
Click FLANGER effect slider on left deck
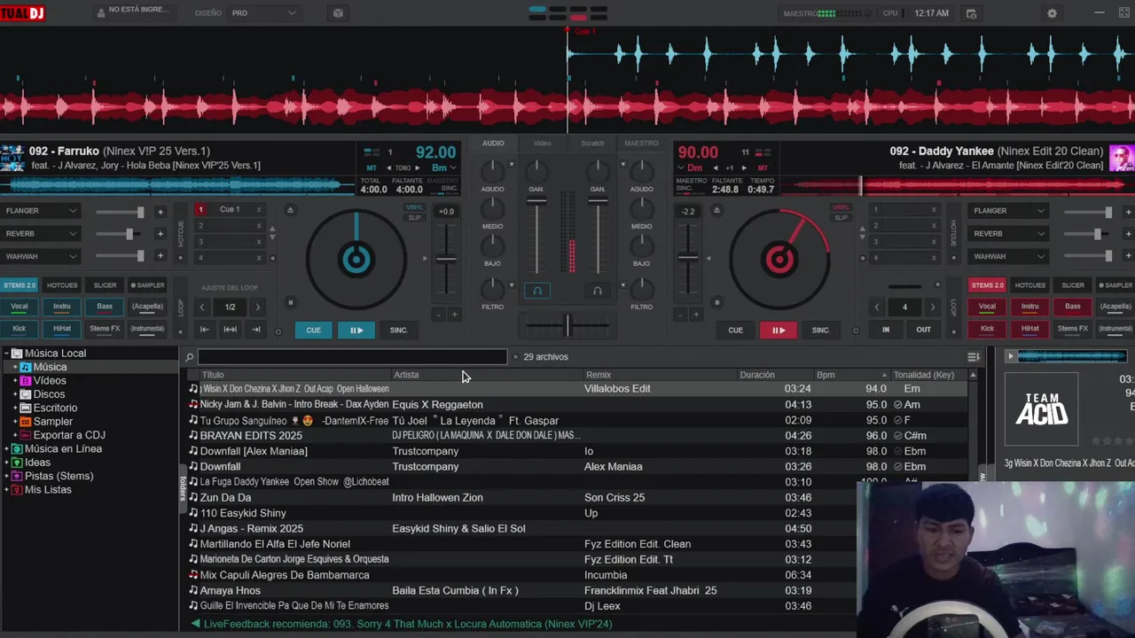point(119,212)
